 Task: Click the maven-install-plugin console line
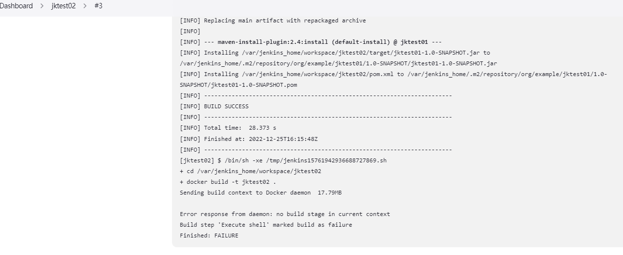(311, 42)
